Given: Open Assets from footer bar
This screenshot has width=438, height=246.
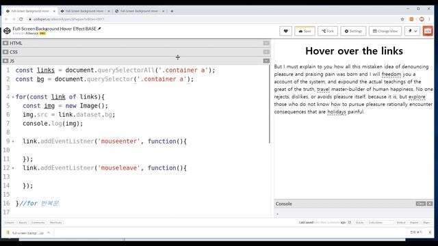Looking at the screenshot, I should pyautogui.click(x=23, y=223).
